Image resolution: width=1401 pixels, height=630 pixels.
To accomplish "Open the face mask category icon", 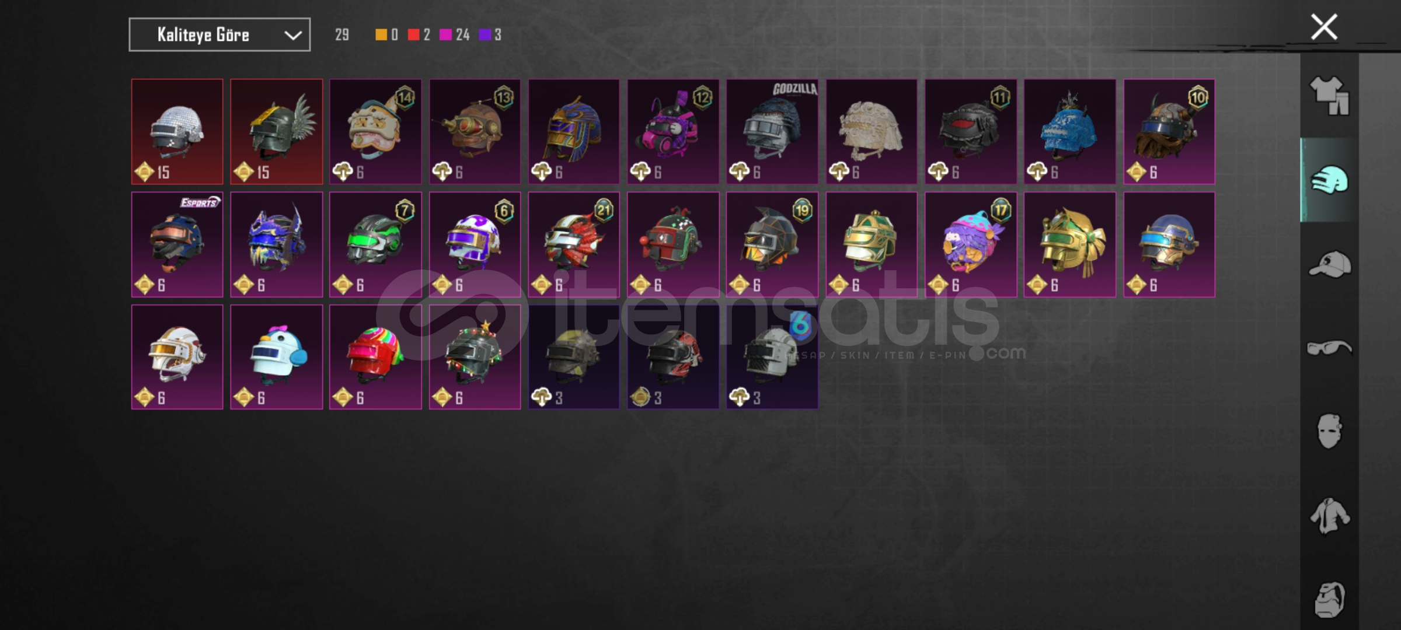I will click(x=1330, y=432).
